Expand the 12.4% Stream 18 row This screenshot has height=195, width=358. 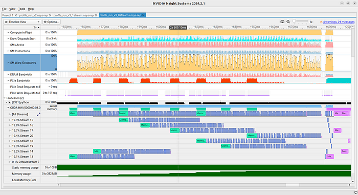10,141
